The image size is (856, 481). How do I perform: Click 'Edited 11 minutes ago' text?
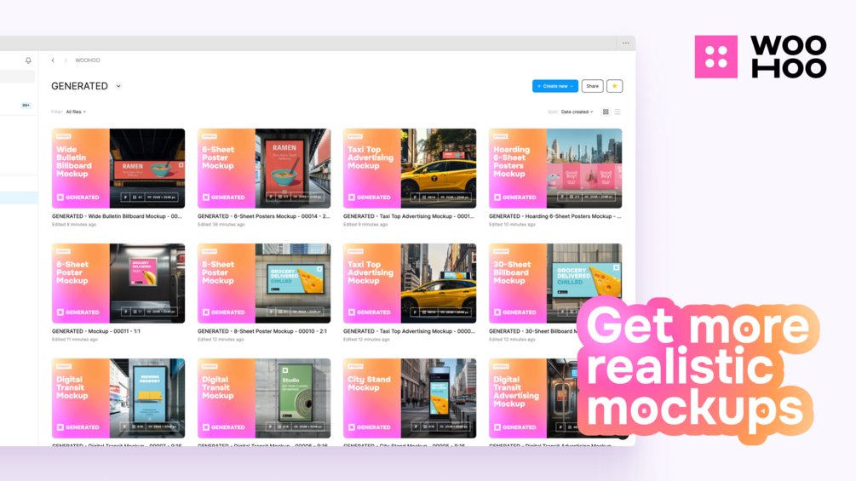pyautogui.click(x=75, y=340)
